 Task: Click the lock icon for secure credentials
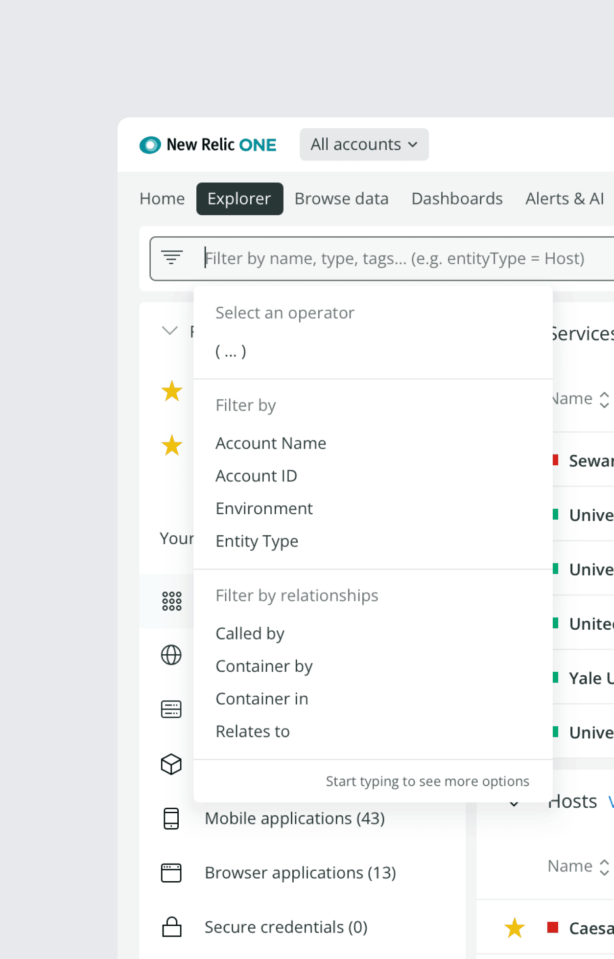(171, 927)
